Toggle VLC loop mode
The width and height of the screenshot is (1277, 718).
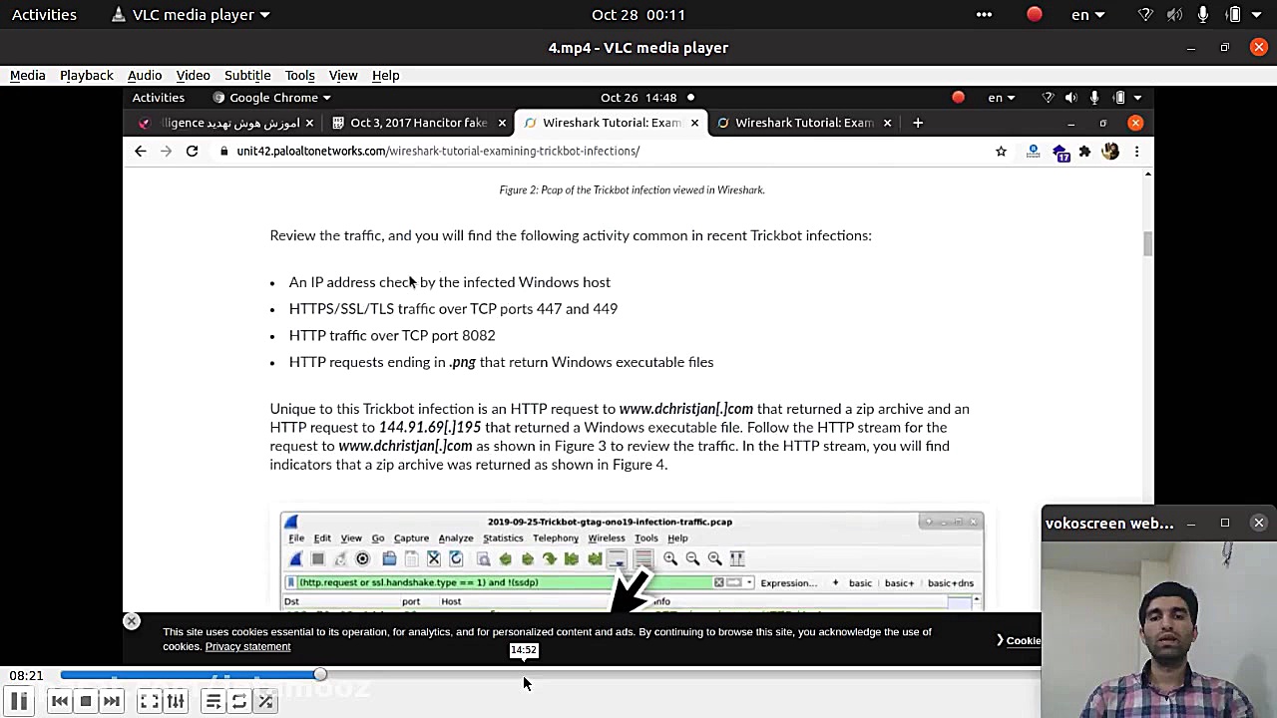coord(239,702)
